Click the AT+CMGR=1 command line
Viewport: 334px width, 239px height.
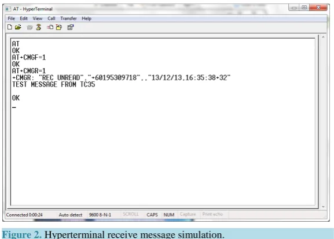[29, 71]
